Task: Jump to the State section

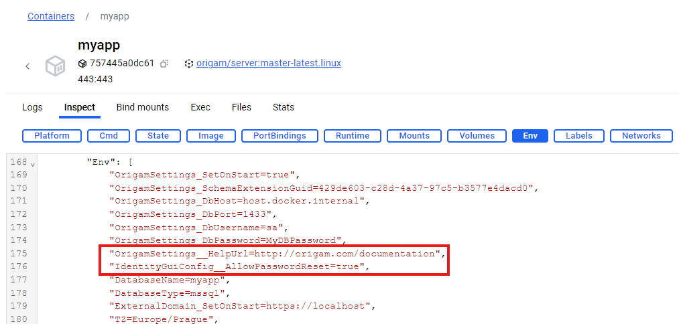Action: pos(158,136)
